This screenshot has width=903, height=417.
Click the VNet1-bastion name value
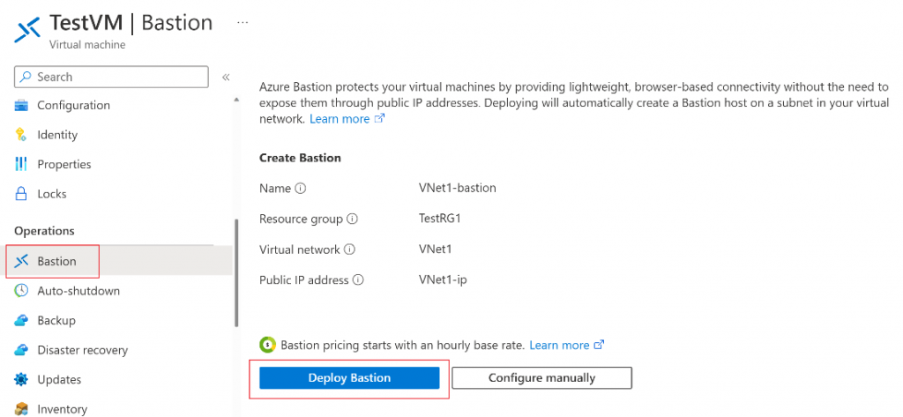458,188
